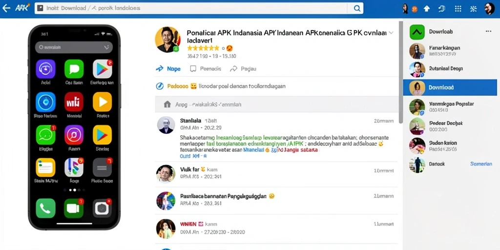Tap the purple app icon on phone
Screen dimensions: 500x250
pyautogui.click(x=45, y=69)
